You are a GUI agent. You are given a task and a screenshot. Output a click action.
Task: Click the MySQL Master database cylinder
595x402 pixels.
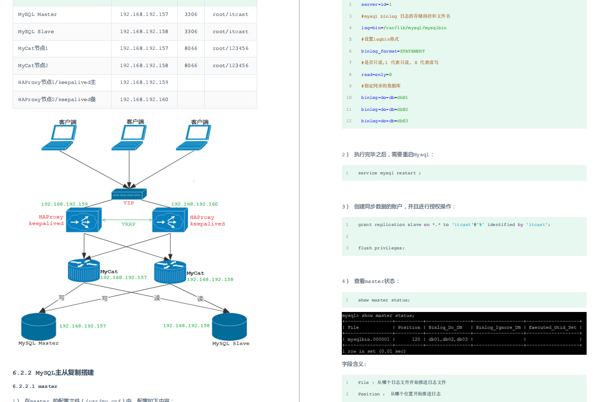point(39,327)
